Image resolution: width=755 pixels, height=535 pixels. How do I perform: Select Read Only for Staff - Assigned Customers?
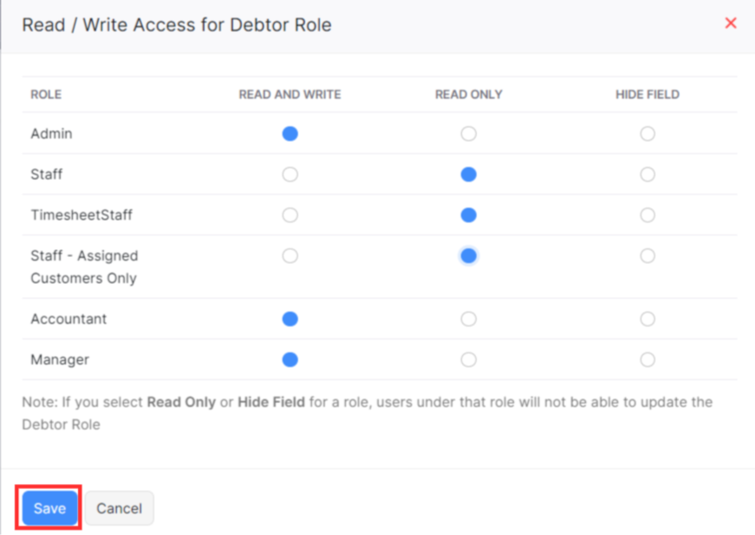(468, 255)
